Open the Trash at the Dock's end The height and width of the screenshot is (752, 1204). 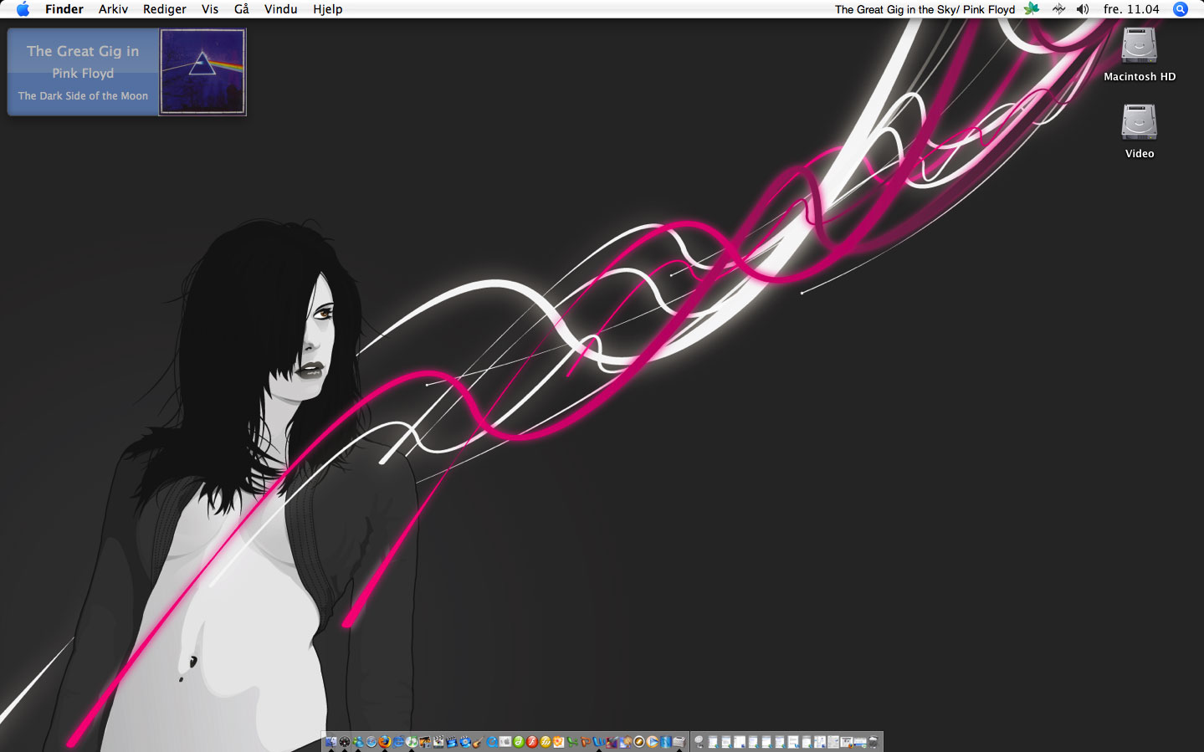click(874, 742)
